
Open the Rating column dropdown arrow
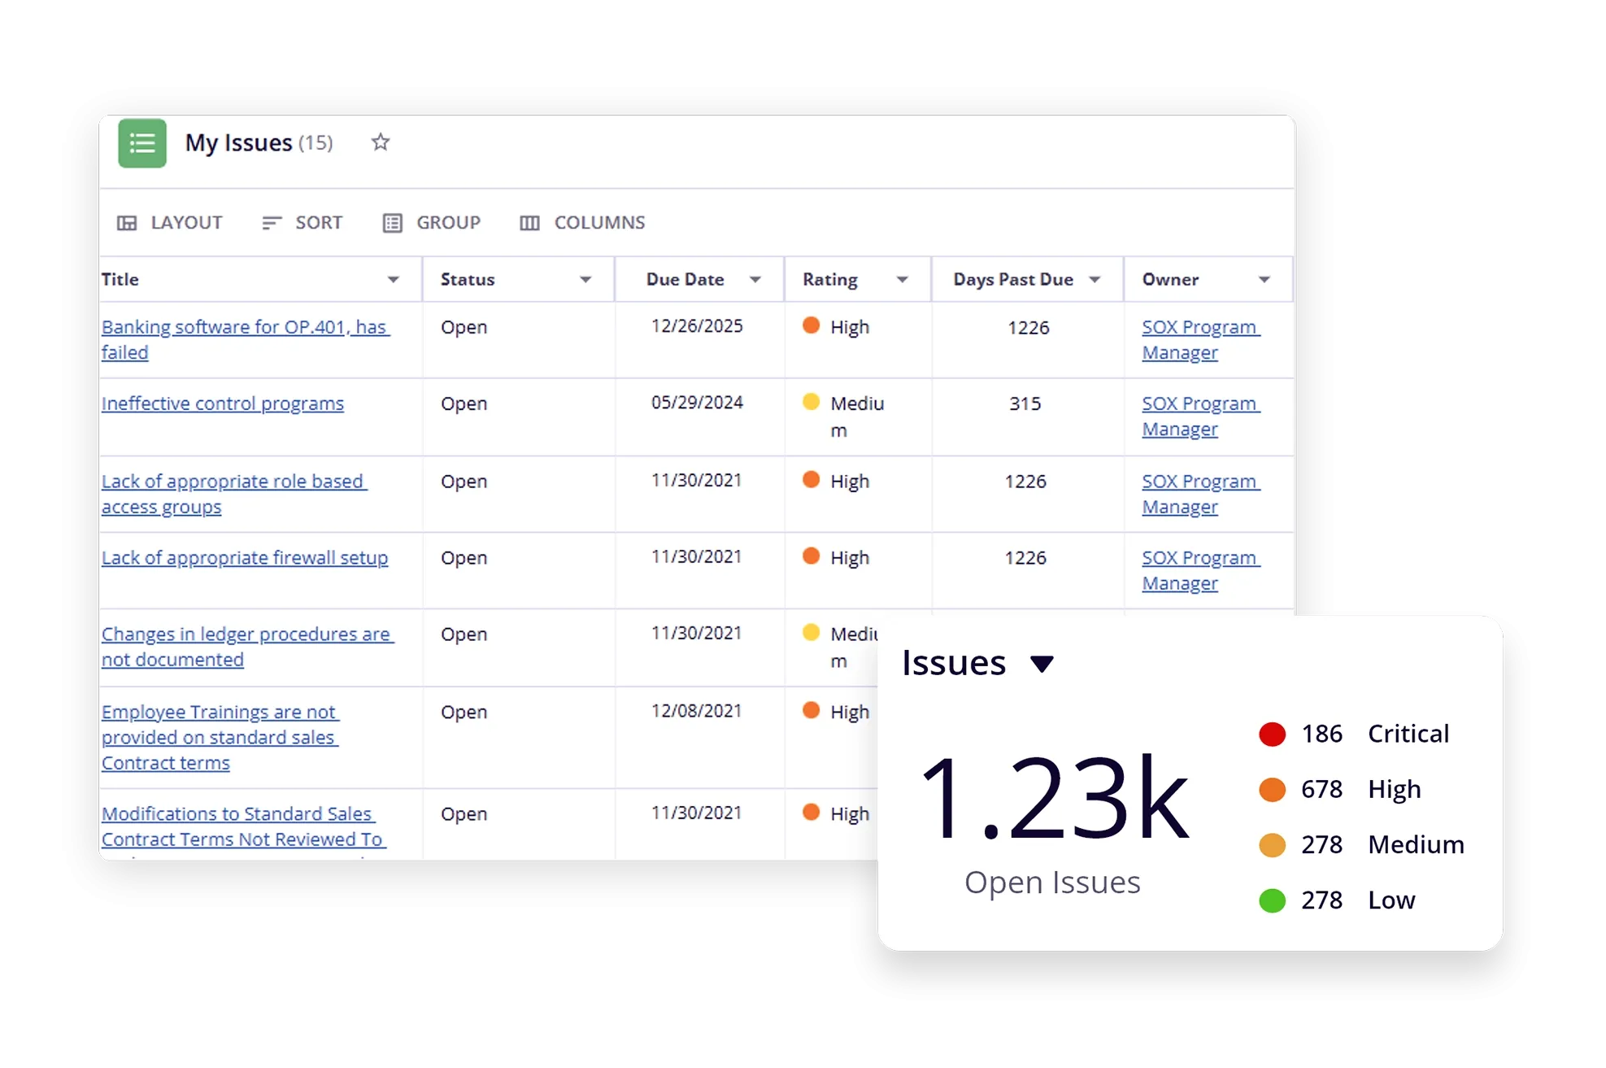[902, 280]
